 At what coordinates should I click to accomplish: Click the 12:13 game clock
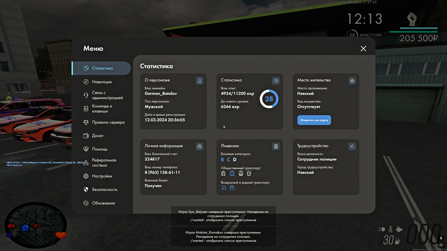[x=365, y=18]
